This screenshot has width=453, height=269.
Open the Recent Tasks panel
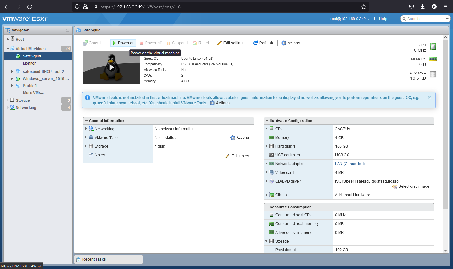109,259
